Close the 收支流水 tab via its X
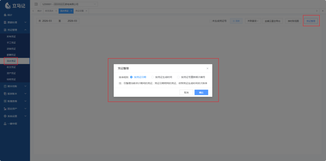 [x=56, y=11]
